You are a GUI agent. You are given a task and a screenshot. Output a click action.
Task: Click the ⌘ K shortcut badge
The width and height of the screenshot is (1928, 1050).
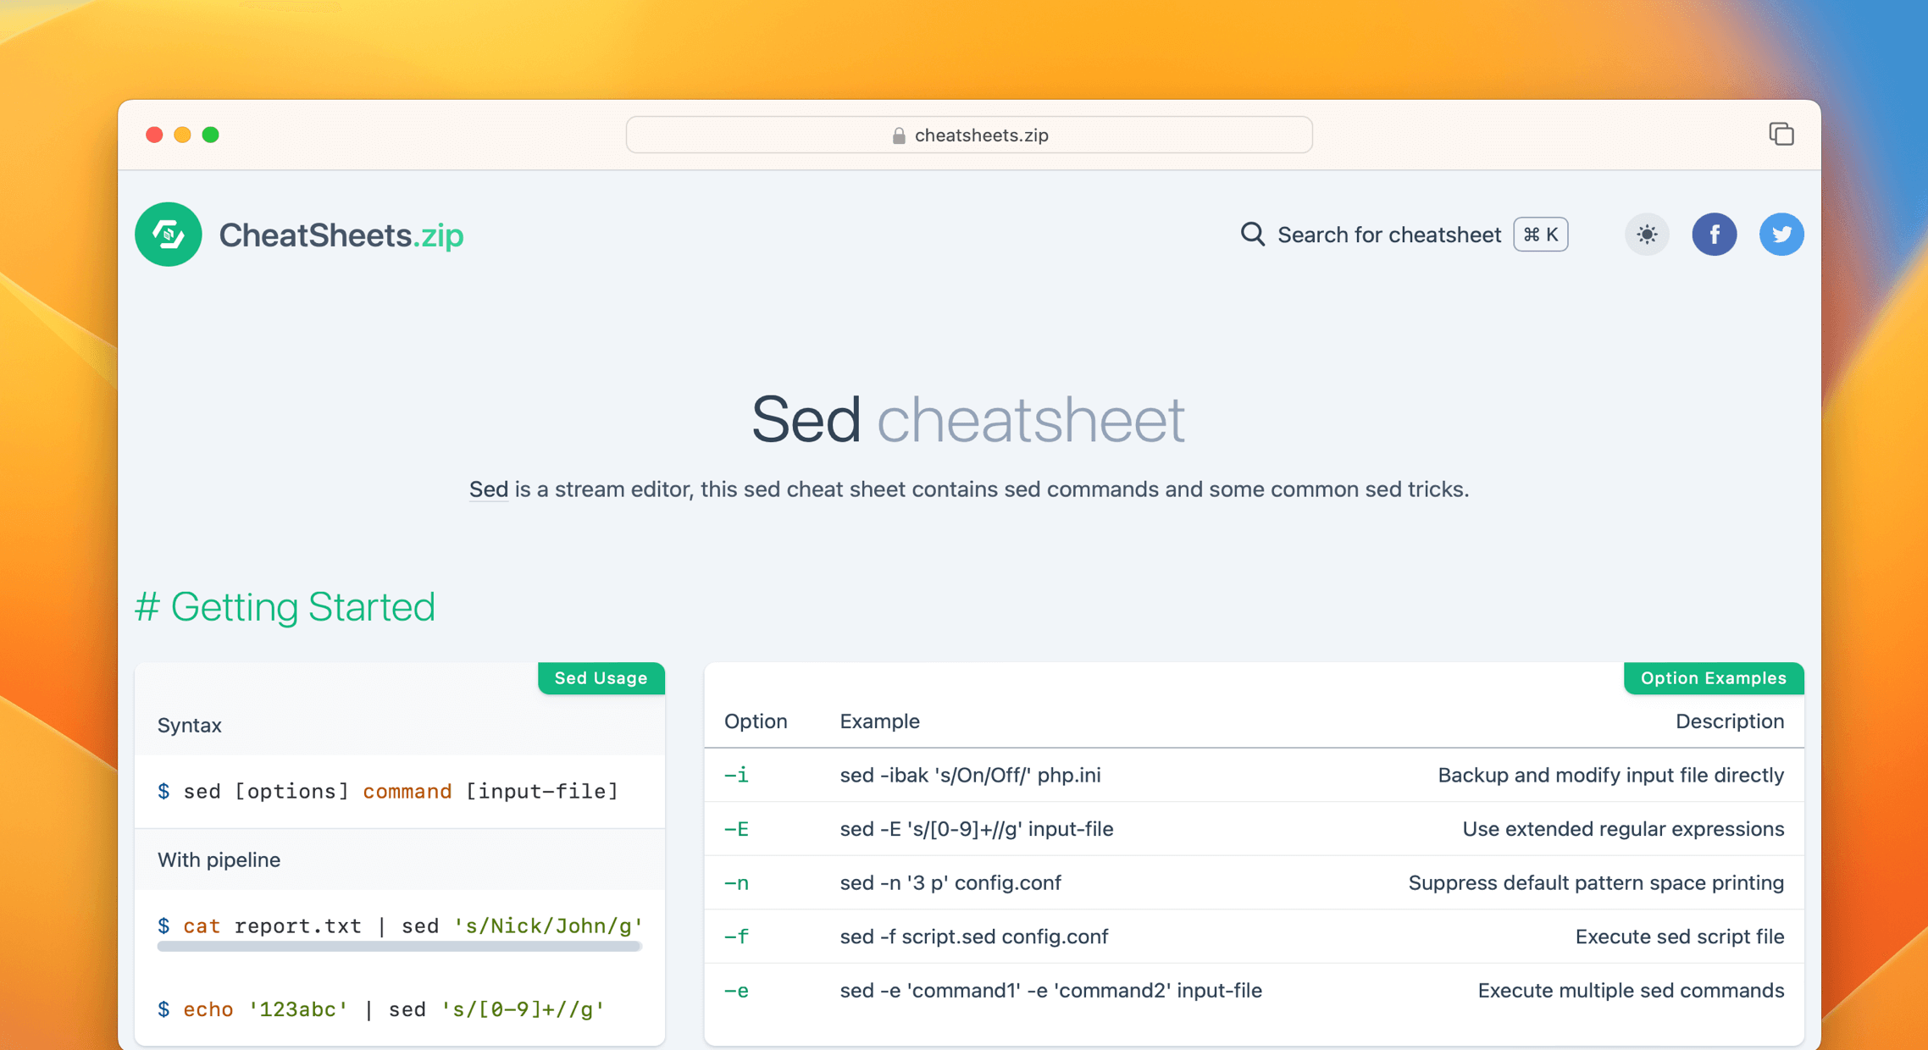click(1541, 235)
